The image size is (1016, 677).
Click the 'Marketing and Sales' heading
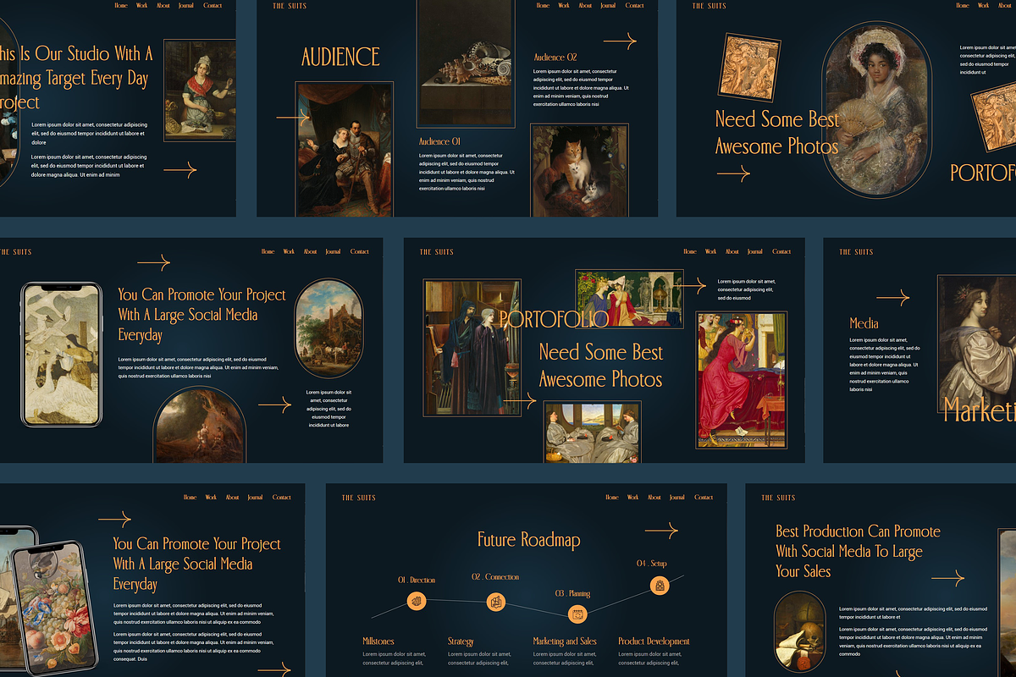pyautogui.click(x=565, y=641)
